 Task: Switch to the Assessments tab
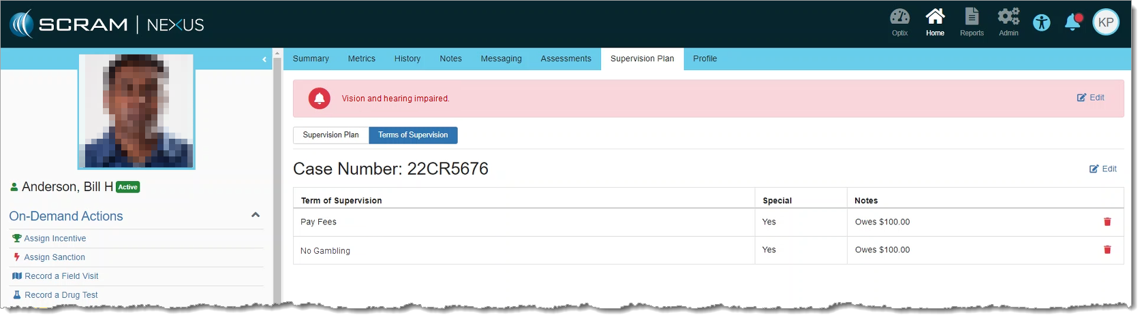pos(566,58)
